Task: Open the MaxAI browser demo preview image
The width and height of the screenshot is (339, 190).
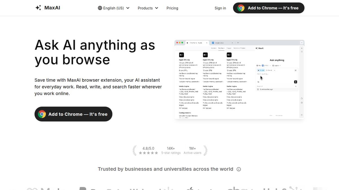Action: 239,79
